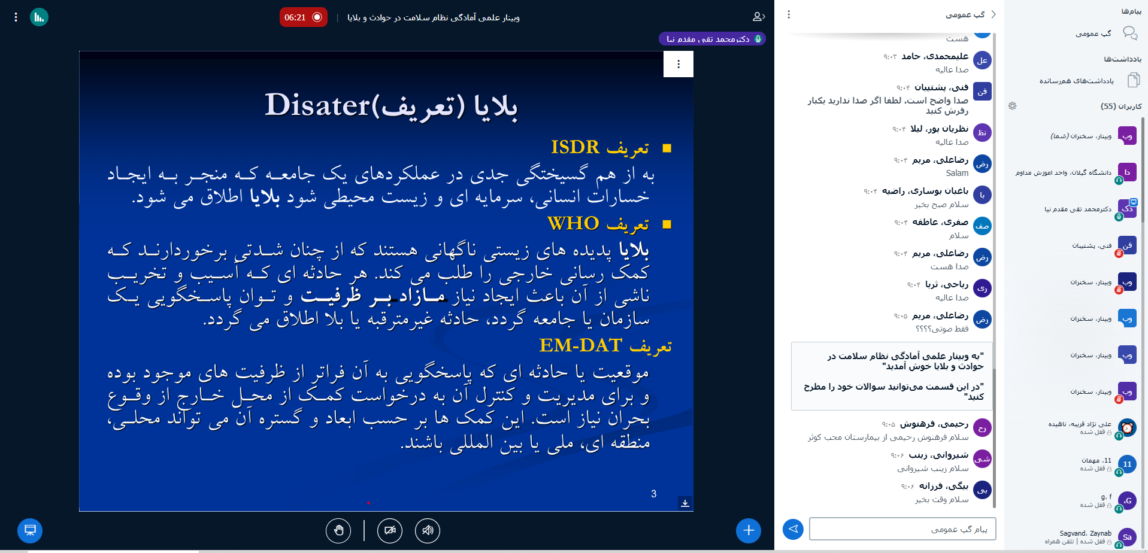1148x553 pixels.
Task: Toggle audio with the speaker icon
Action: click(428, 530)
